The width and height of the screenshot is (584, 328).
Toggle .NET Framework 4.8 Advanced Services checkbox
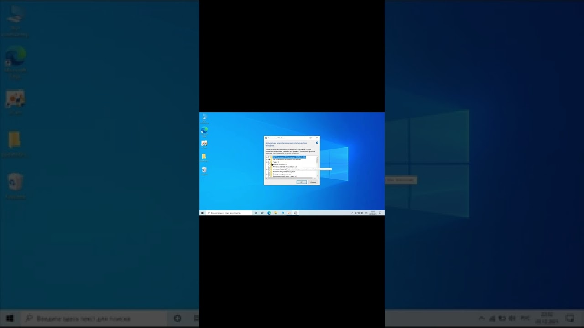[269, 159]
